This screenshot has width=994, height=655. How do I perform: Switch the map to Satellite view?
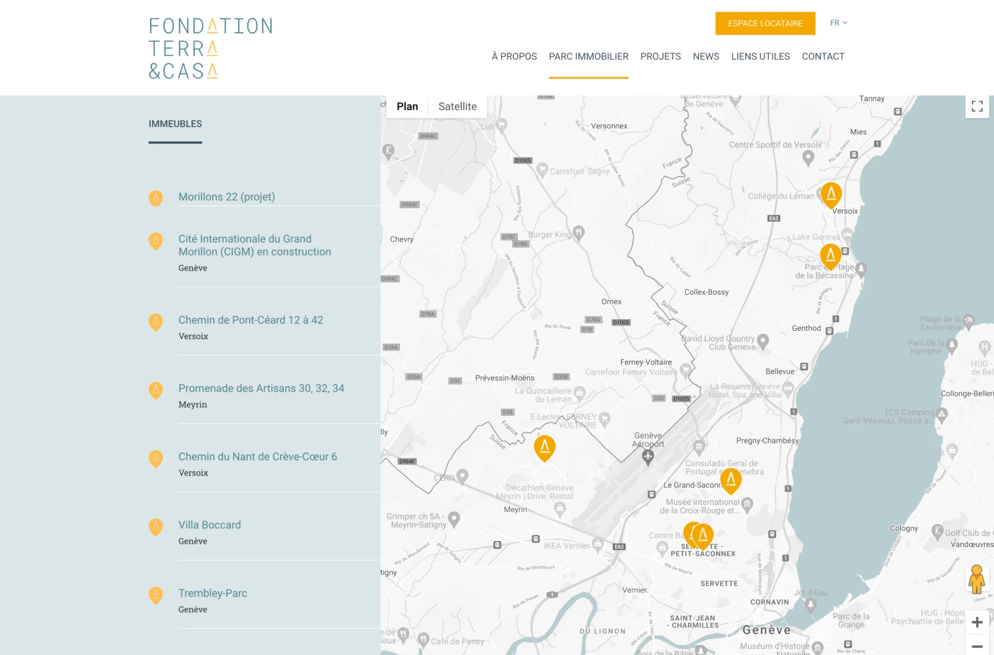pyautogui.click(x=457, y=107)
